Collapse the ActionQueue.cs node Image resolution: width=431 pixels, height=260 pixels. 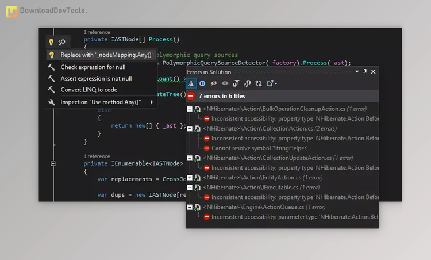pyautogui.click(x=190, y=207)
